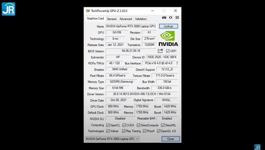
Task: Click the Resizable BAR value Enabled
Action: point(167,119)
